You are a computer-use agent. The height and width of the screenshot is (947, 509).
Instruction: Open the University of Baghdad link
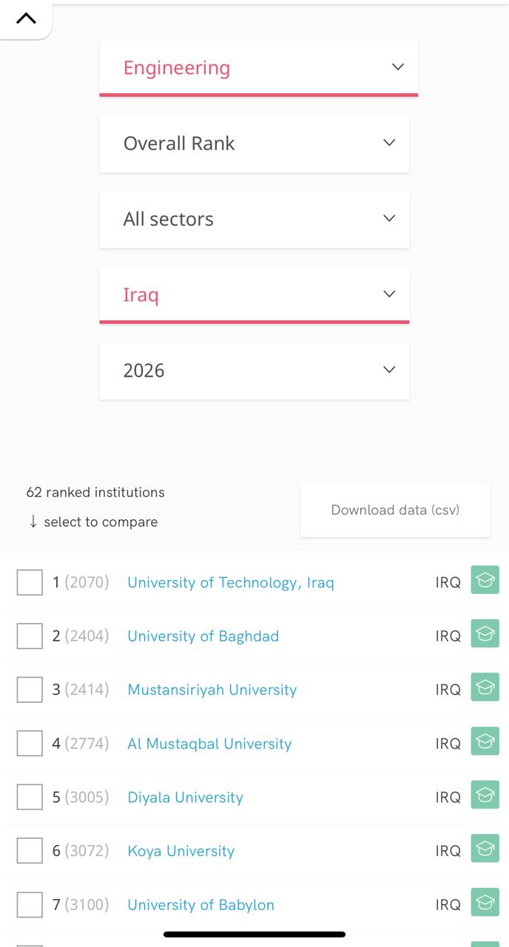203,636
